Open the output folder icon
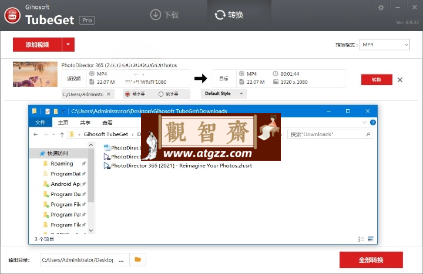The width and height of the screenshot is (423, 274). pyautogui.click(x=138, y=259)
